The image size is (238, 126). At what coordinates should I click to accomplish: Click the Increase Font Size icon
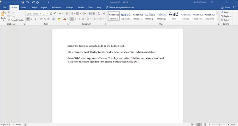click(51, 14)
